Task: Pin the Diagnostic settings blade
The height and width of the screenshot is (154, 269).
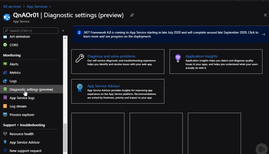Action: [132, 15]
